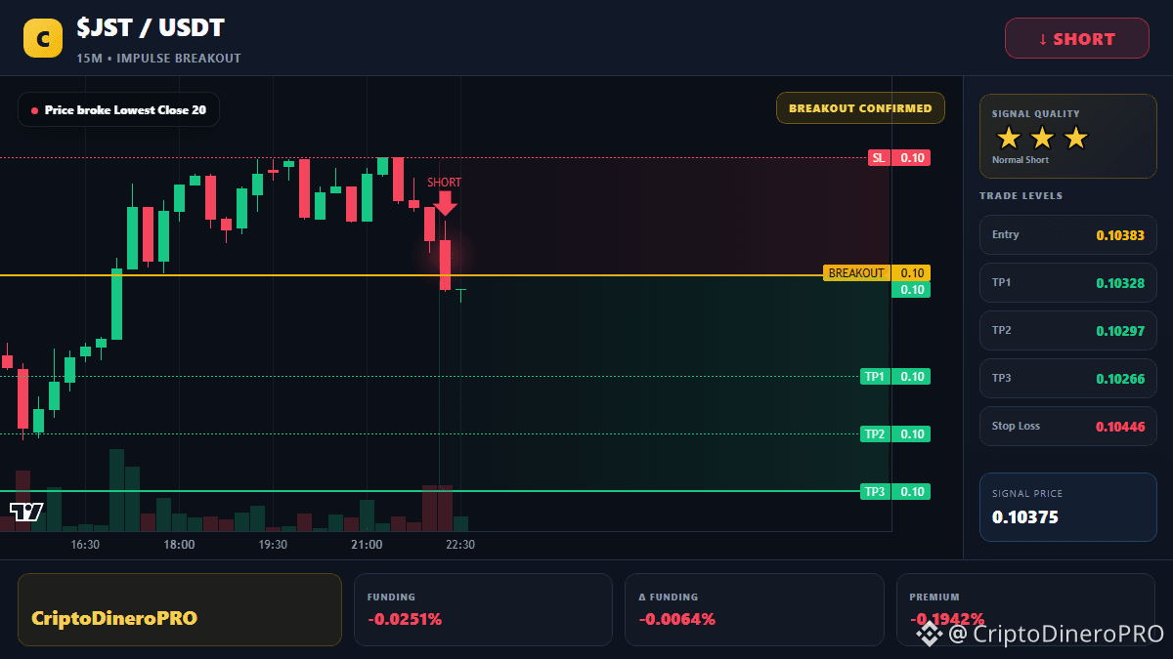Screen dimensions: 1173x659
Task: Click the first signal quality star
Action: tap(1009, 138)
